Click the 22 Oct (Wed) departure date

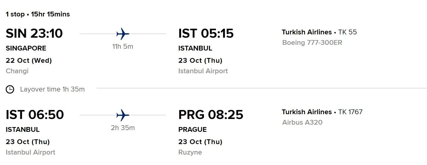[x=29, y=61]
